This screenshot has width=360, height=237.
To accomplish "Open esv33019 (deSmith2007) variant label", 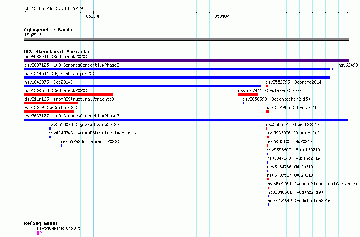I will [x=51, y=107].
